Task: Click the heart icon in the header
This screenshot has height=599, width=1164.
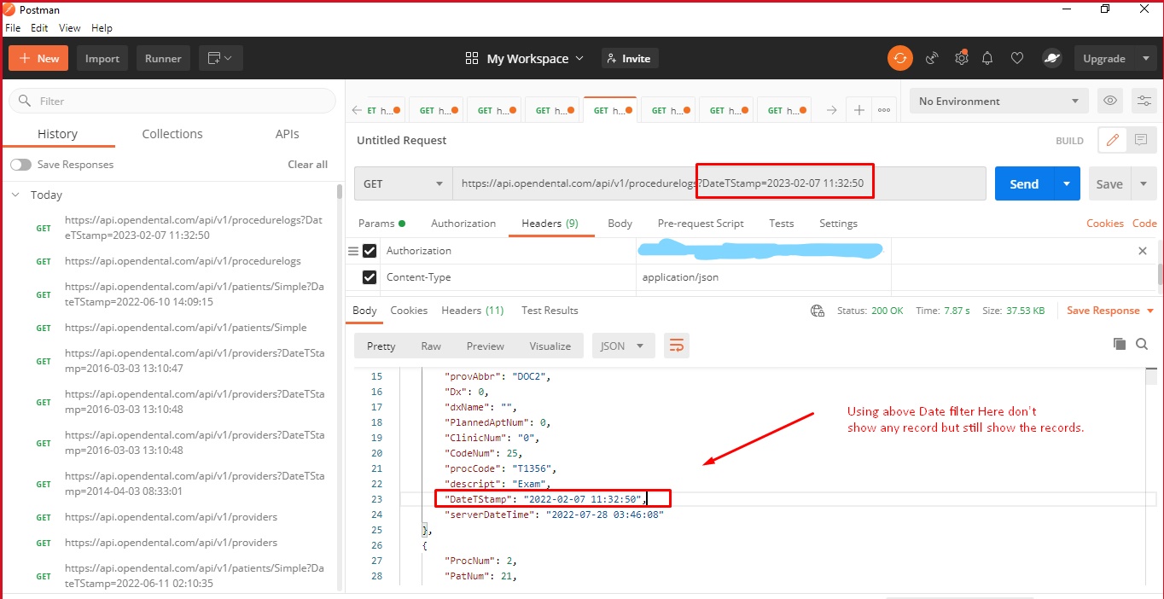Action: tap(1016, 58)
